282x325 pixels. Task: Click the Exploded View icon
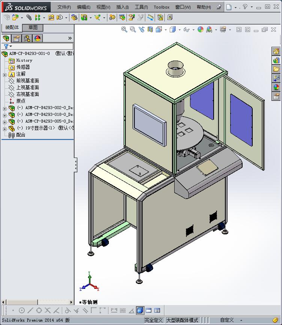pos(131,17)
